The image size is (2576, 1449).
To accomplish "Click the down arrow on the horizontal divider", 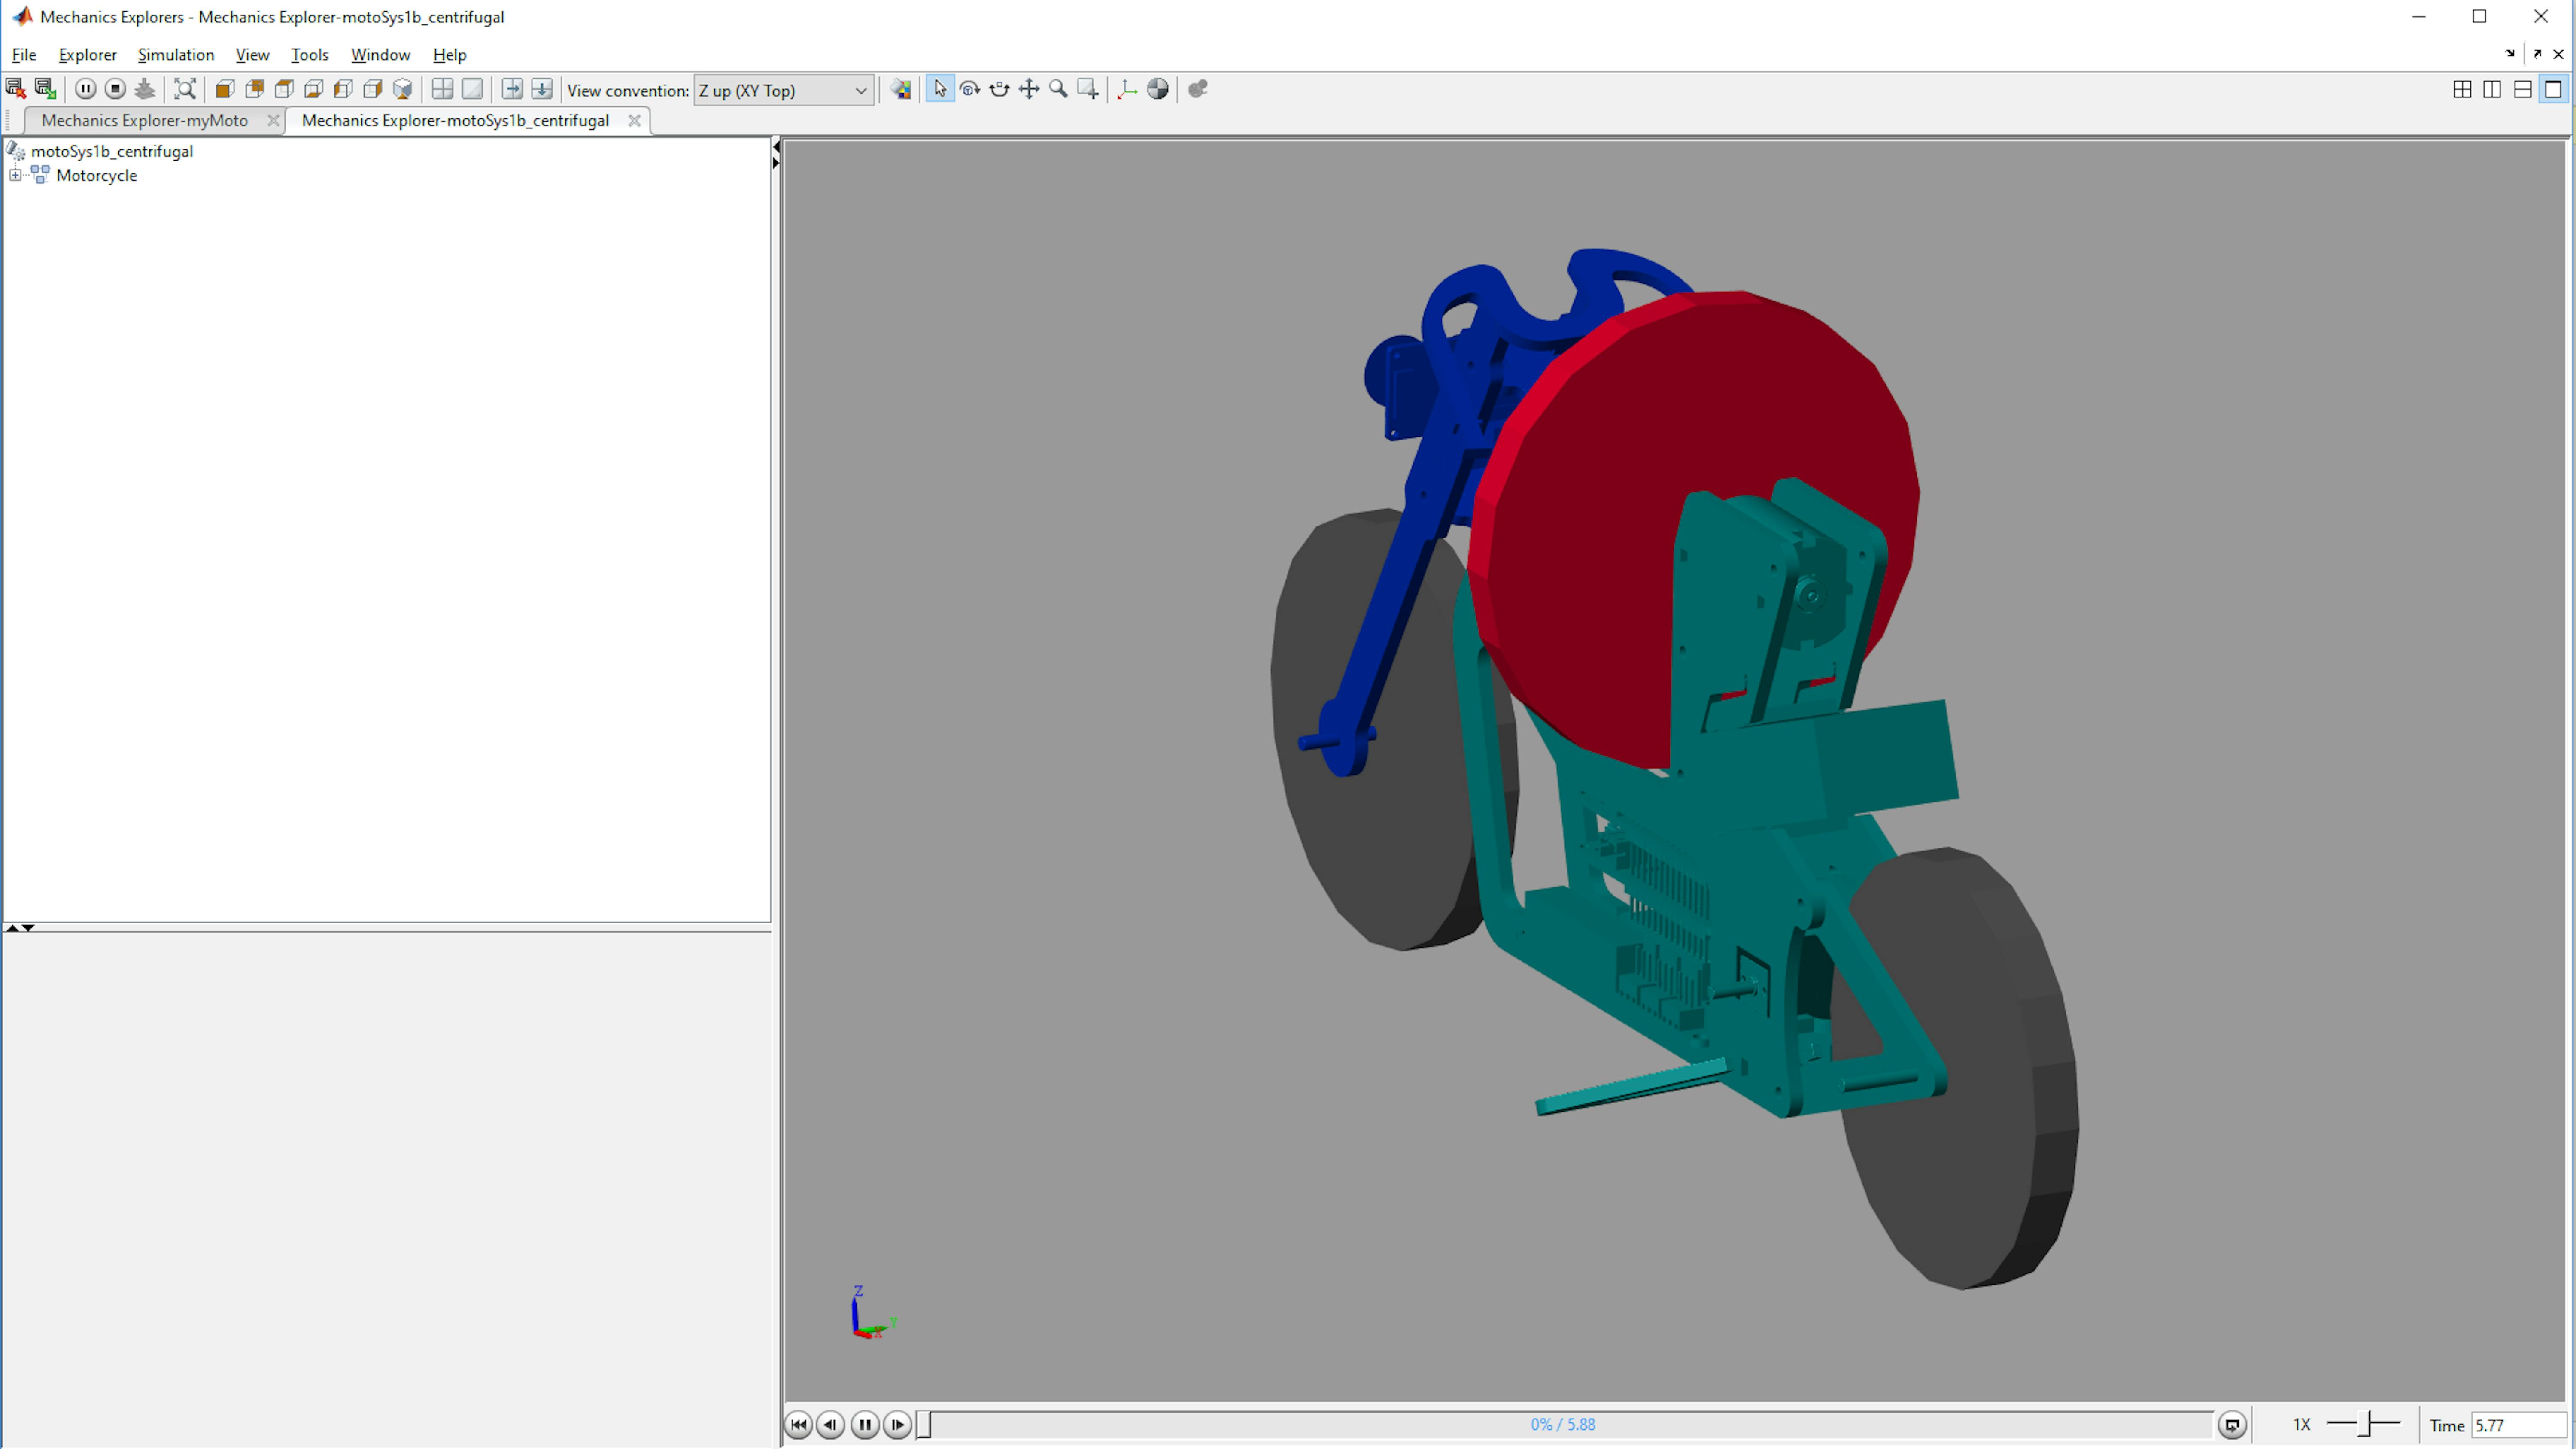I will point(28,928).
